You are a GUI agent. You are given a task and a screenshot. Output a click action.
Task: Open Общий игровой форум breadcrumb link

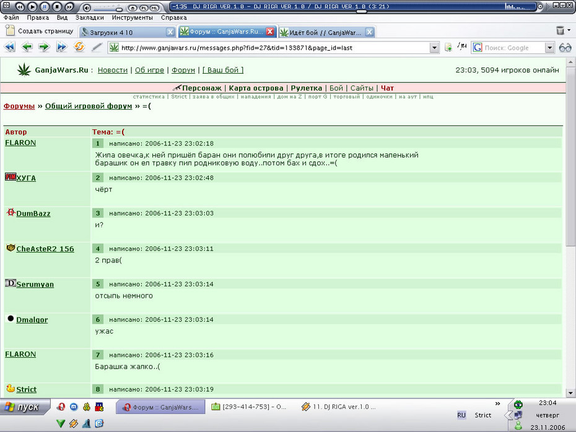[89, 106]
